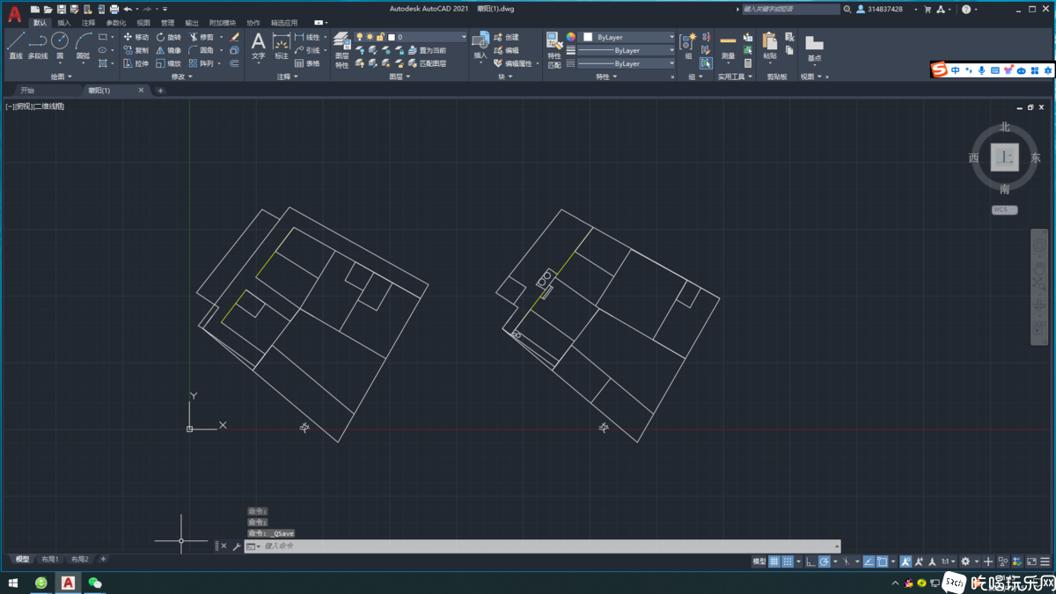
Task: Click the Plot/Print icon in quick access toolbar
Action: point(114,9)
